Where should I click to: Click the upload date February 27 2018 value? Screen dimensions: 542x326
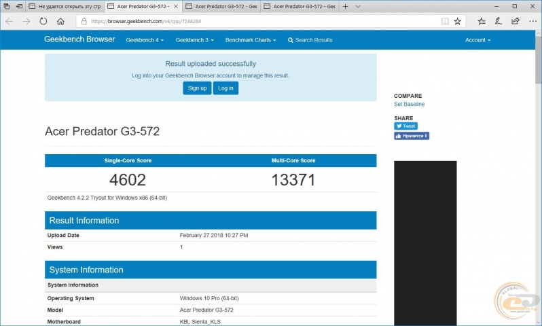click(x=214, y=236)
